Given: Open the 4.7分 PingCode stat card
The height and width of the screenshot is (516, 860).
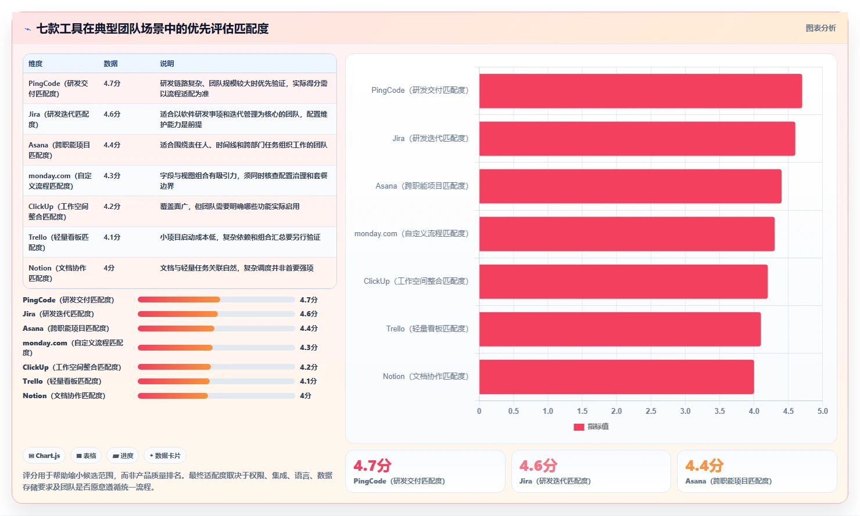Looking at the screenshot, I should (425, 471).
